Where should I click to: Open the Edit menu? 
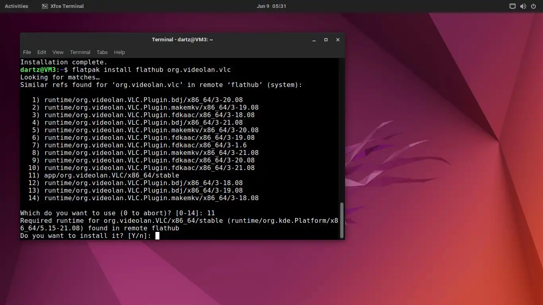pyautogui.click(x=42, y=52)
